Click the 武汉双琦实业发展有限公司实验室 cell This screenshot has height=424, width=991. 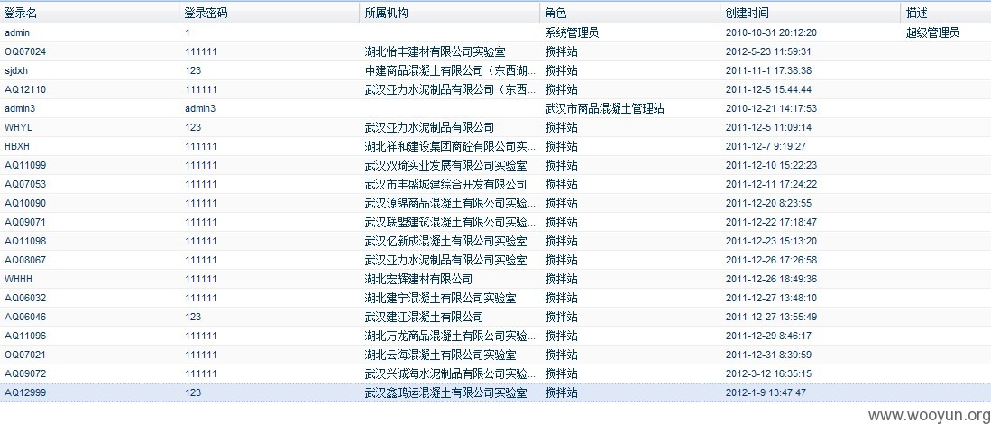coord(445,166)
